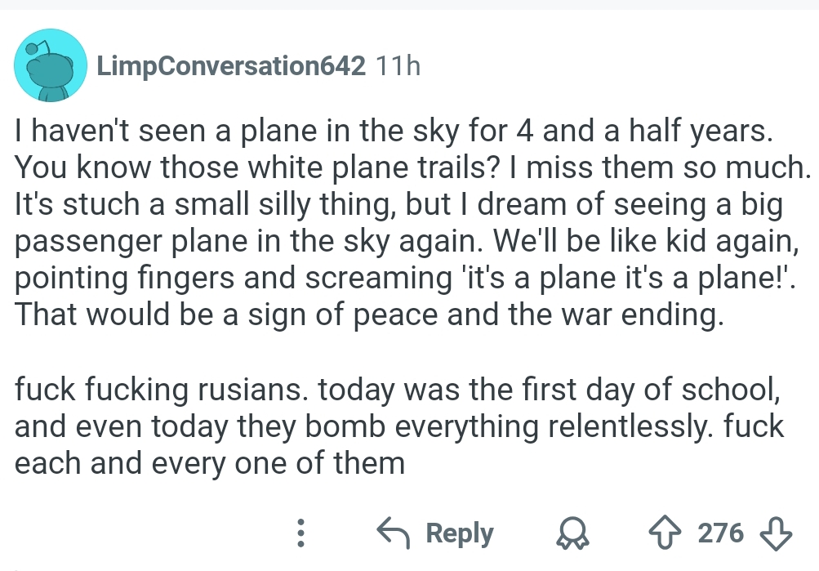Open the three-dot more options menu
Viewport: 819px width, 571px height.
[300, 533]
